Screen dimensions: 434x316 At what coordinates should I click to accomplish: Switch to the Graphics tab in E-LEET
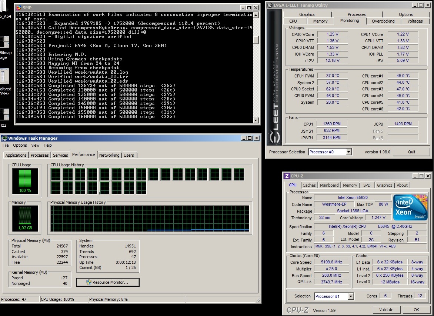click(307, 14)
